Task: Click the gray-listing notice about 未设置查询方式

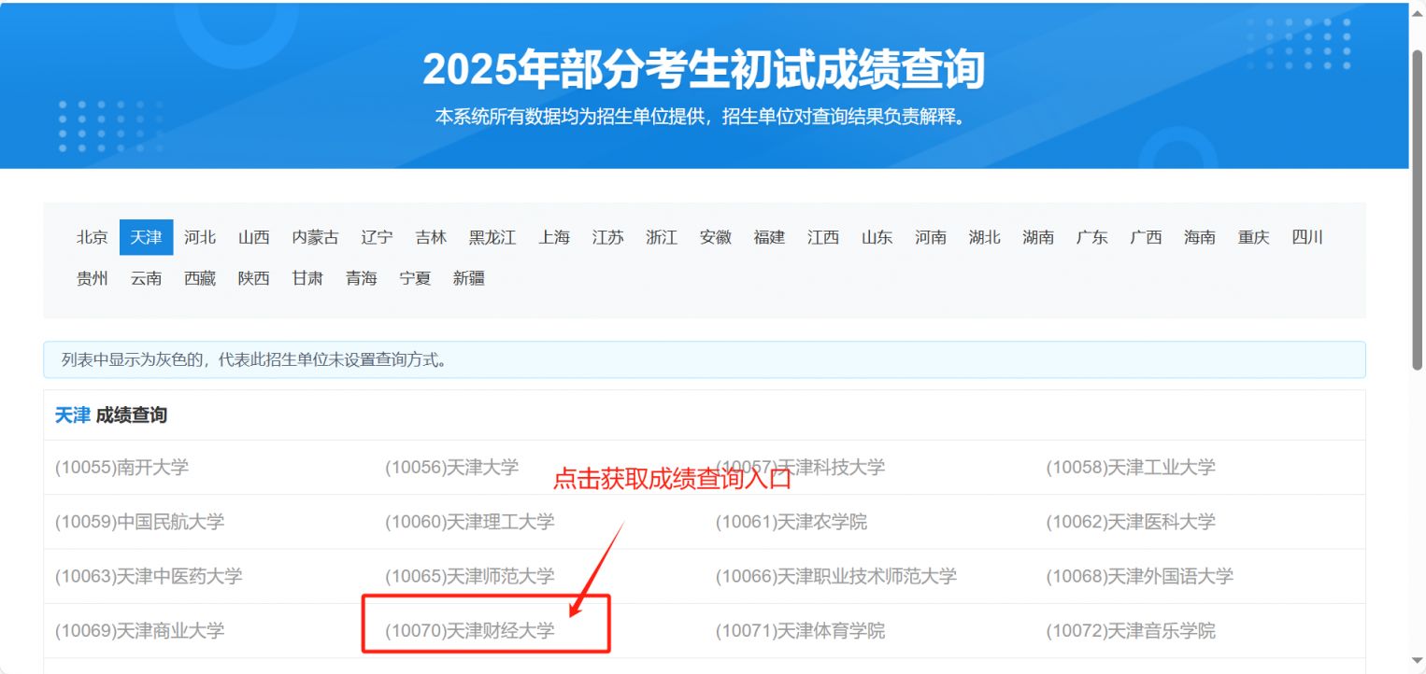Action: (x=705, y=359)
